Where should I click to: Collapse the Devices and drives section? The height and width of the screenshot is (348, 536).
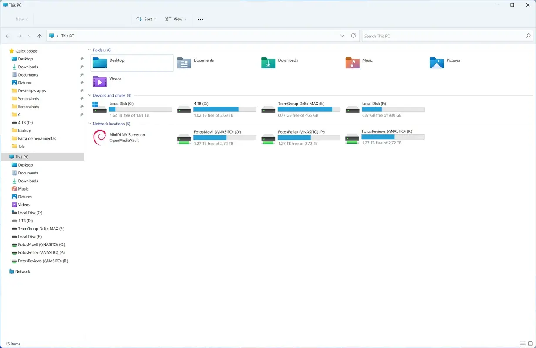90,95
